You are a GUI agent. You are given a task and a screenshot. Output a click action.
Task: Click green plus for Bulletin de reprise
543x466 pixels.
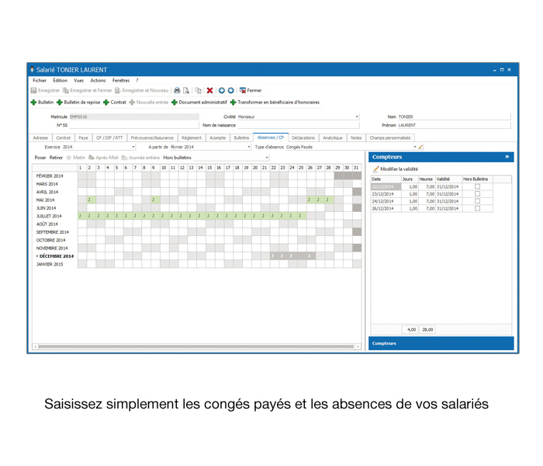coord(60,103)
